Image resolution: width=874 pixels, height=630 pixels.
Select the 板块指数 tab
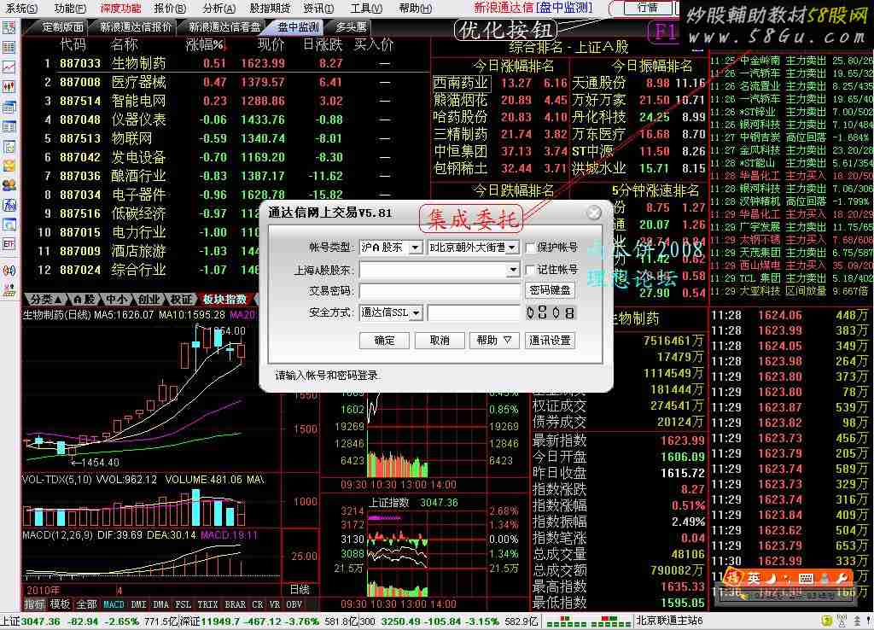(x=224, y=300)
